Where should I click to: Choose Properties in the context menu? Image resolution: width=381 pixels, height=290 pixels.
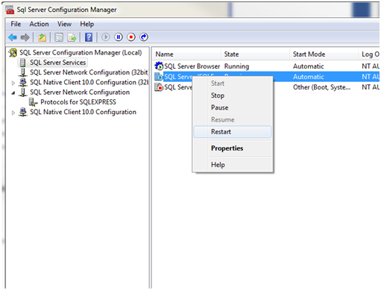click(x=233, y=148)
